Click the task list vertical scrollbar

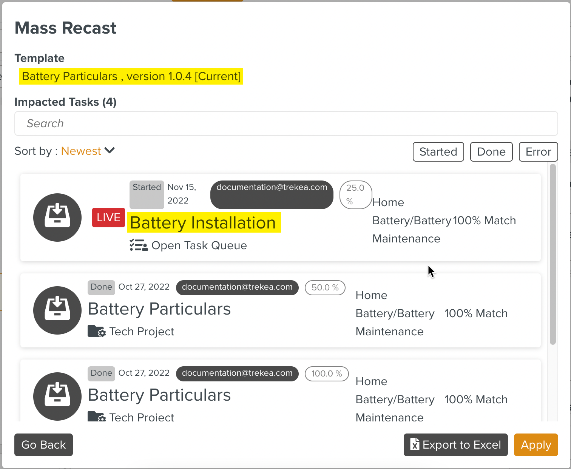(x=552, y=254)
